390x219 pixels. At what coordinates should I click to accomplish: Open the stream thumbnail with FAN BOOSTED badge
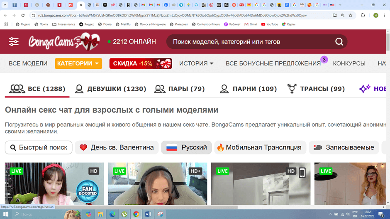[54, 184]
